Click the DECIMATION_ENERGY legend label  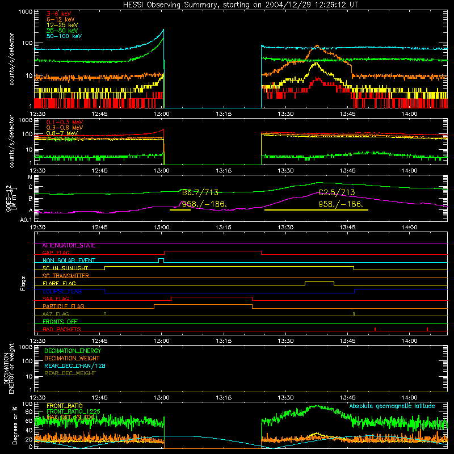[73, 351]
